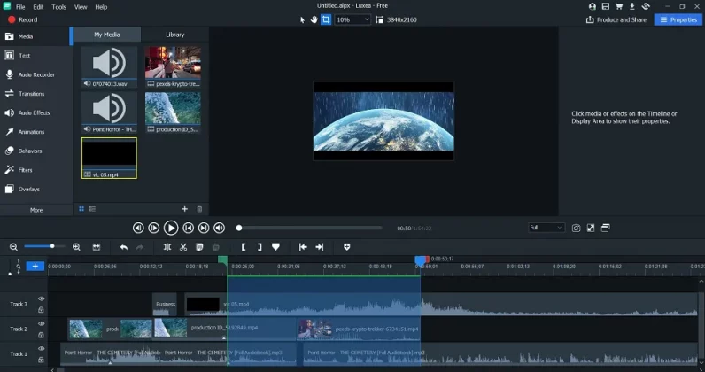Take a snapshot with the camera icon
The image size is (705, 372).
576,228
